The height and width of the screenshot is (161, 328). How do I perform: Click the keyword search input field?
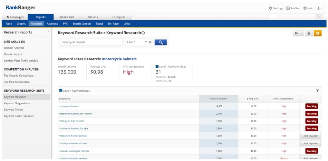point(91,42)
